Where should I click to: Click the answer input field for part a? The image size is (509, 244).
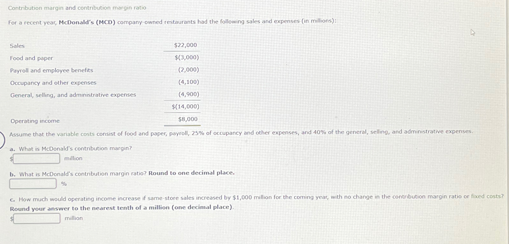(x=36, y=158)
